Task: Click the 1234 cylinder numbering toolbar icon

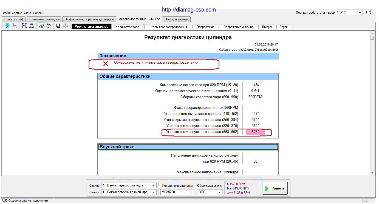Action: (x=15, y=26)
